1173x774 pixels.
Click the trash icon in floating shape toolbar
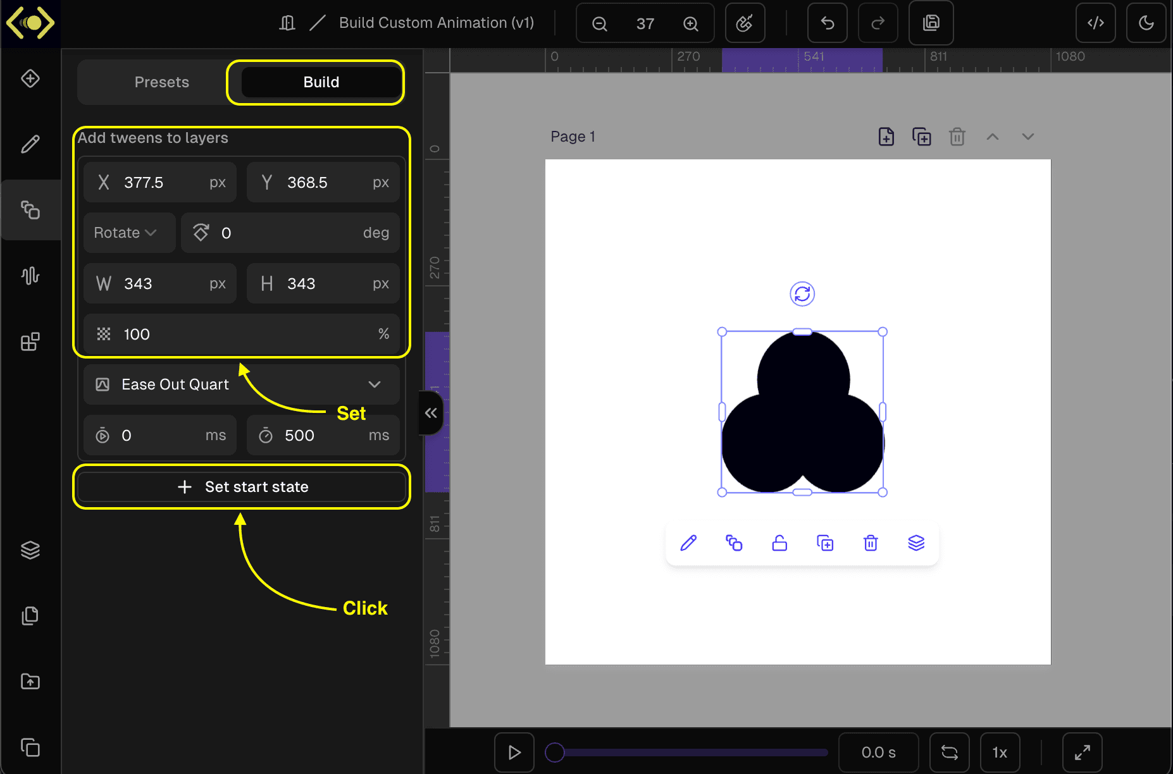871,543
